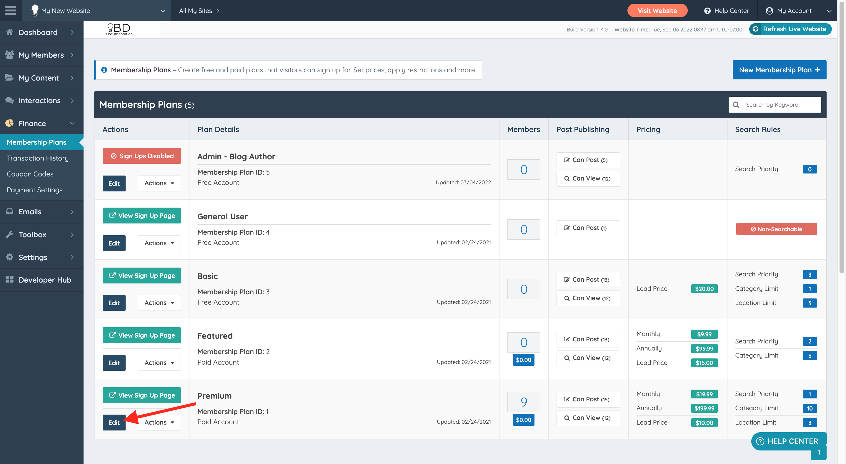Click the search magnifier icon
Screen dimensions: 846x464
736,105
